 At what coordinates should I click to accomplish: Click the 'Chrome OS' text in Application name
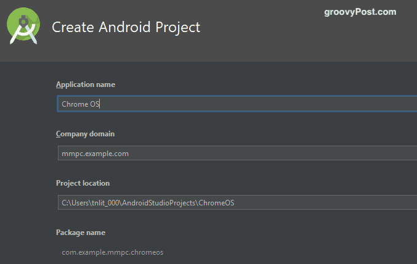point(80,104)
